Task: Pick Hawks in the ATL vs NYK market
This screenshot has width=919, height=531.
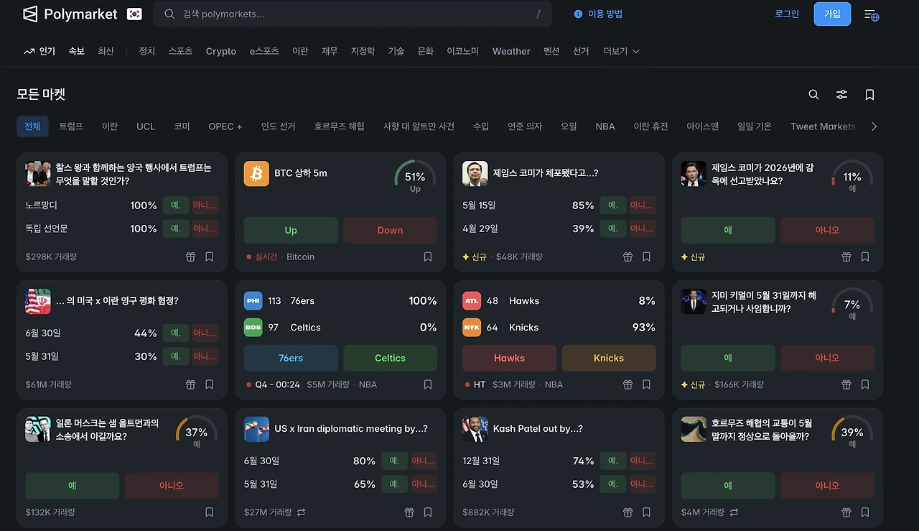Action: click(509, 358)
